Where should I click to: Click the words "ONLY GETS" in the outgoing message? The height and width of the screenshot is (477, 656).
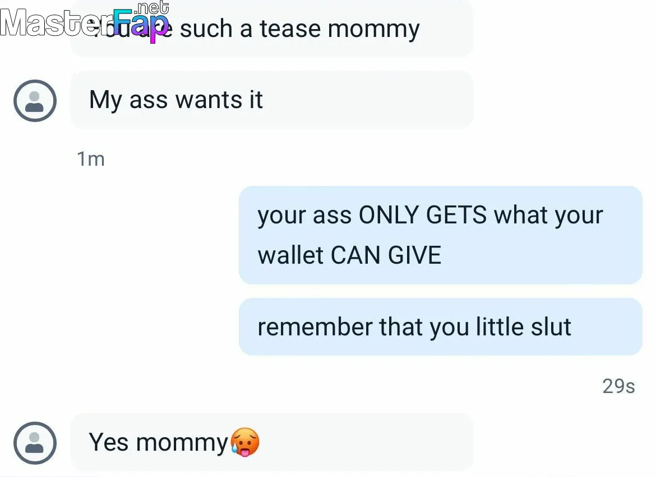(x=423, y=215)
